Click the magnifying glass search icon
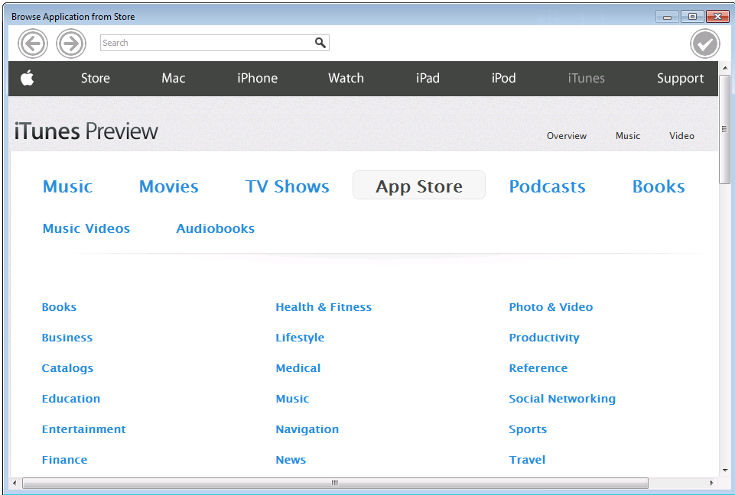The height and width of the screenshot is (495, 735). [320, 43]
